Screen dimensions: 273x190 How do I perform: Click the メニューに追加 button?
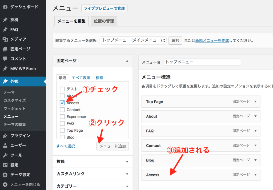point(113,146)
